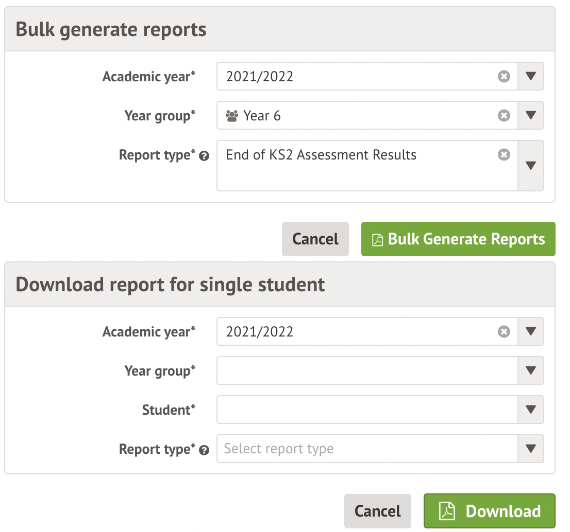Clear single student Academic year 2021/2022 value
This screenshot has height=532, width=570.
tap(504, 332)
